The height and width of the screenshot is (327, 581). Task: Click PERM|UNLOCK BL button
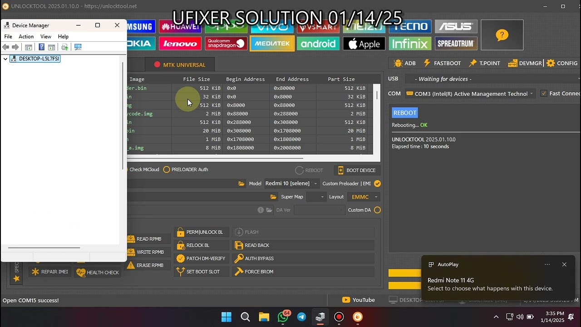point(202,232)
